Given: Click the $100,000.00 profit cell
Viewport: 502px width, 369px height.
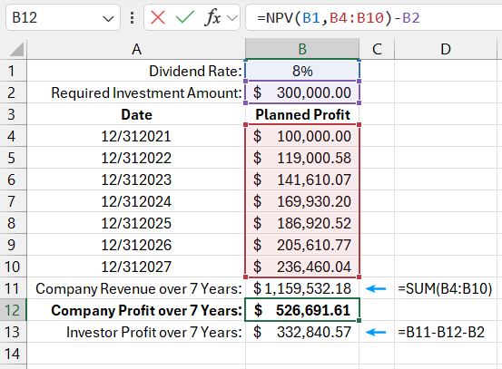Looking at the screenshot, I should 302,136.
